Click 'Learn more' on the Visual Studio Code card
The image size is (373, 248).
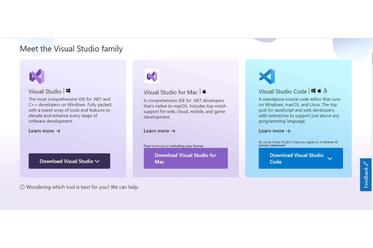pos(274,131)
